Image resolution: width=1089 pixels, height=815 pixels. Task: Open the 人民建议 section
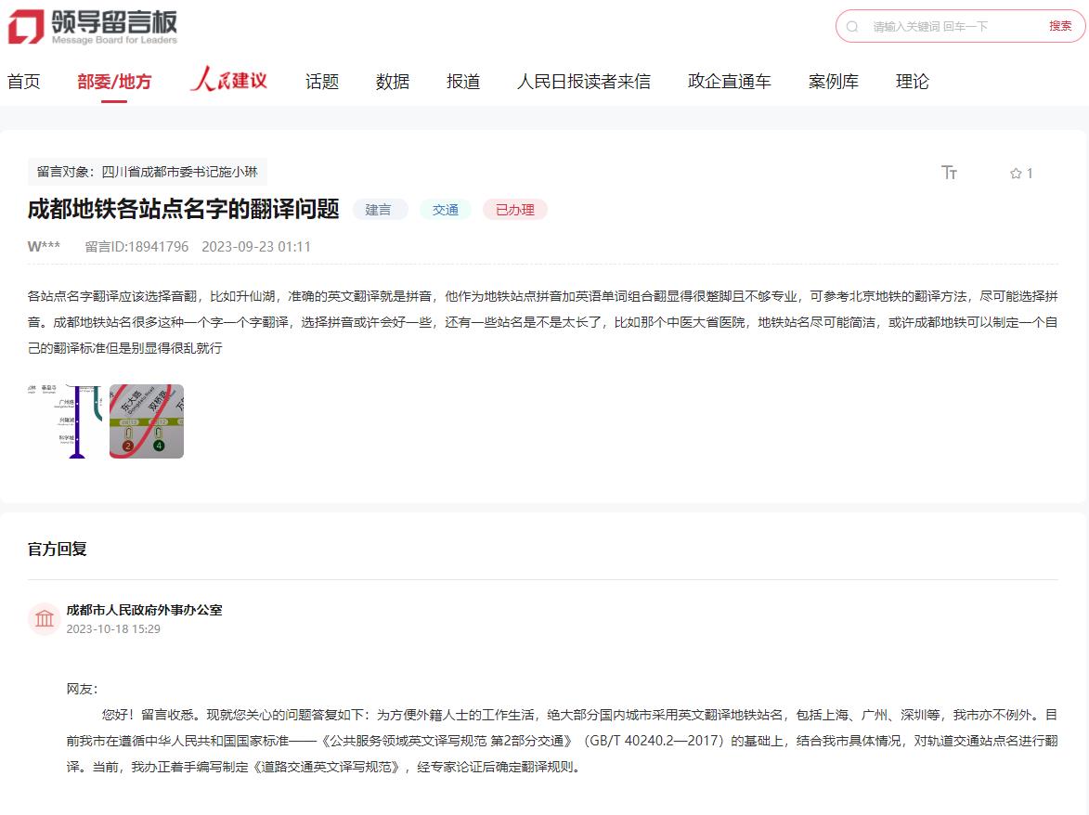pyautogui.click(x=228, y=82)
